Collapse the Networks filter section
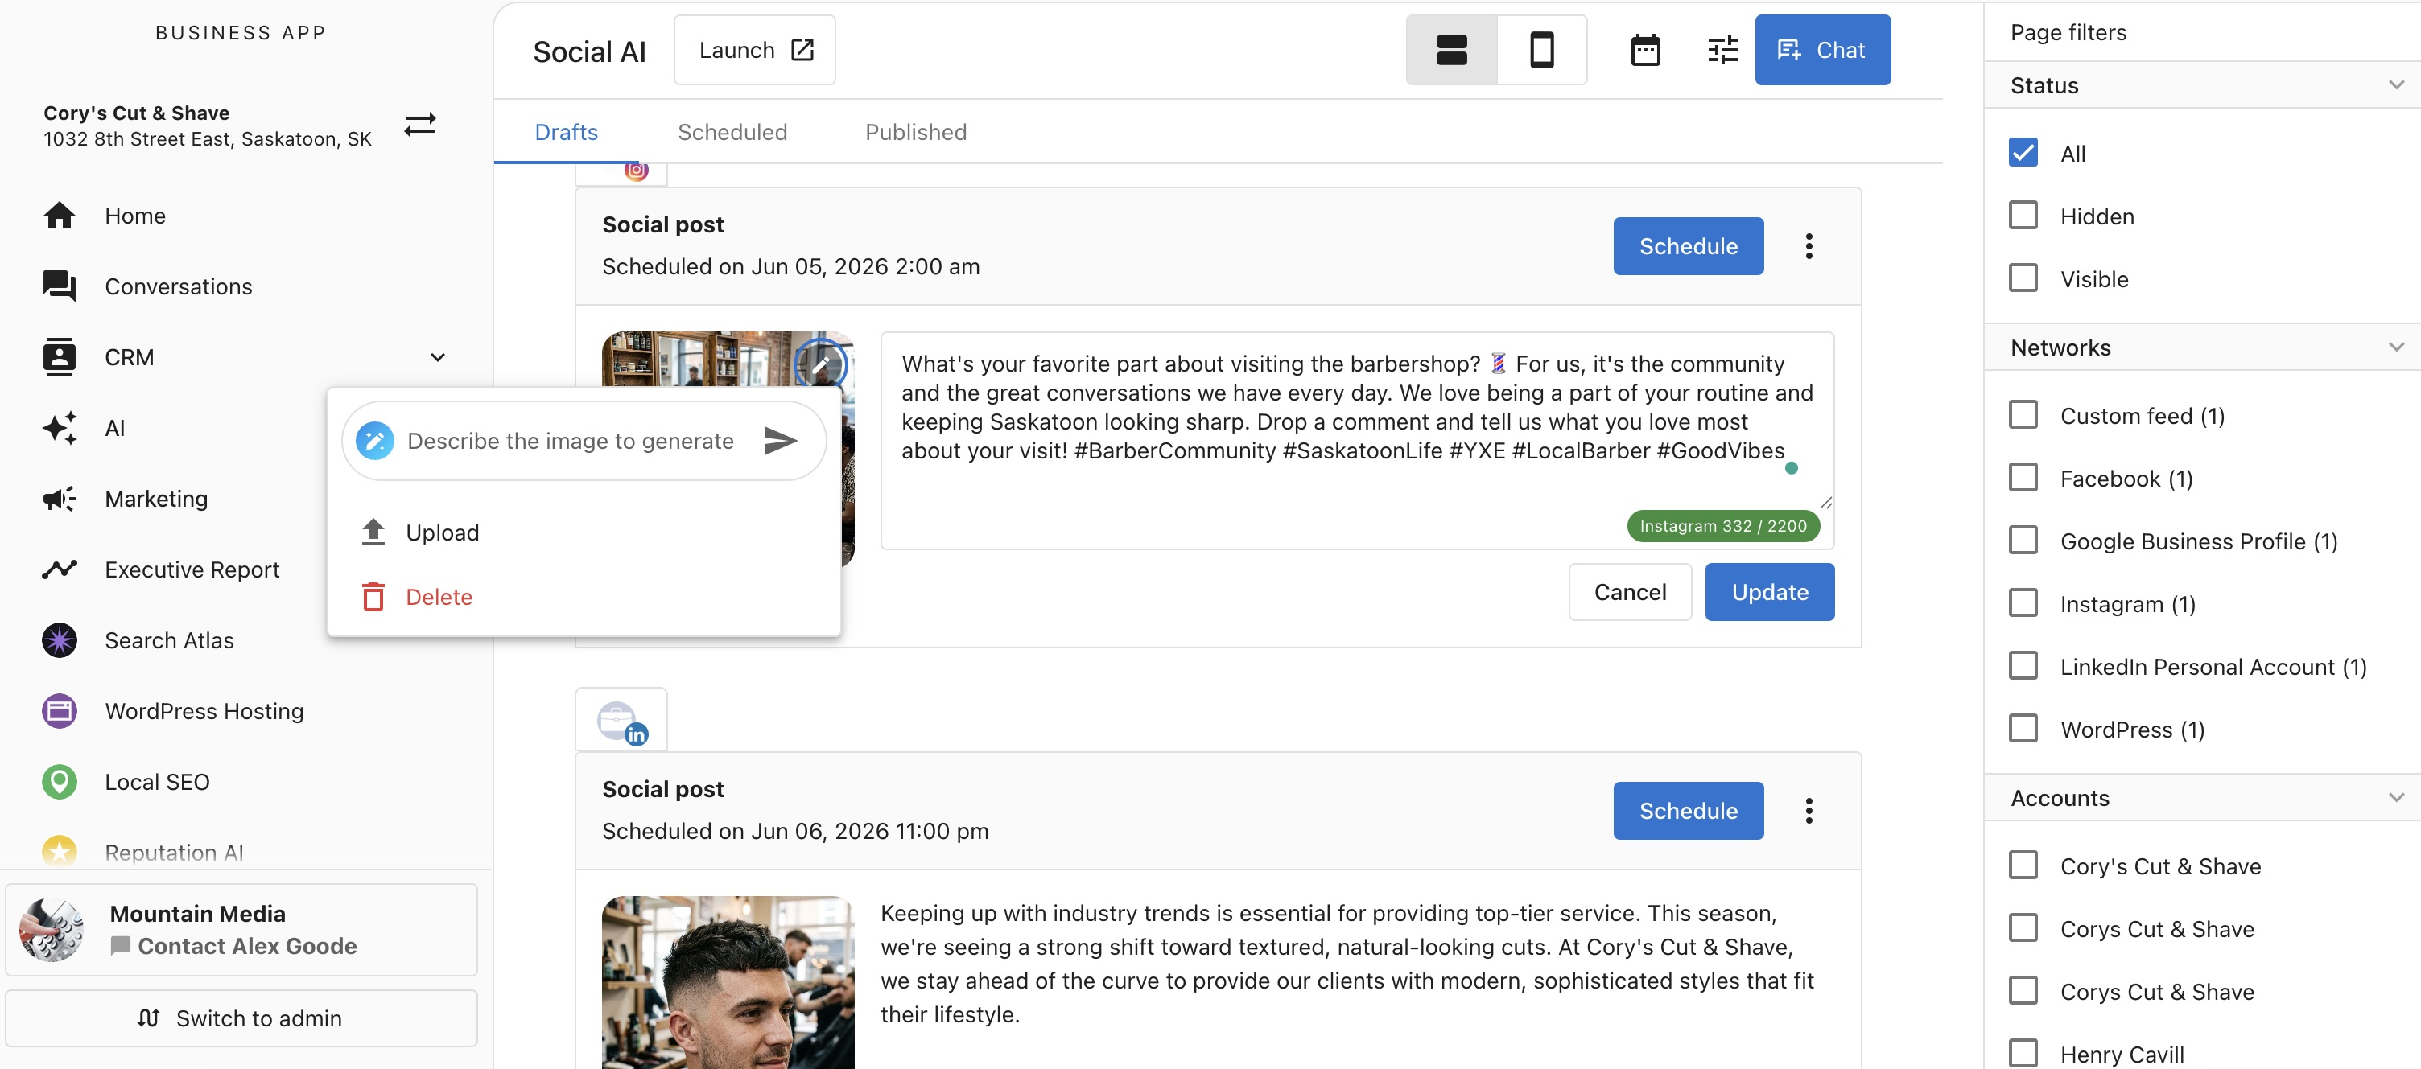Viewport: 2421px width, 1069px height. click(2395, 347)
